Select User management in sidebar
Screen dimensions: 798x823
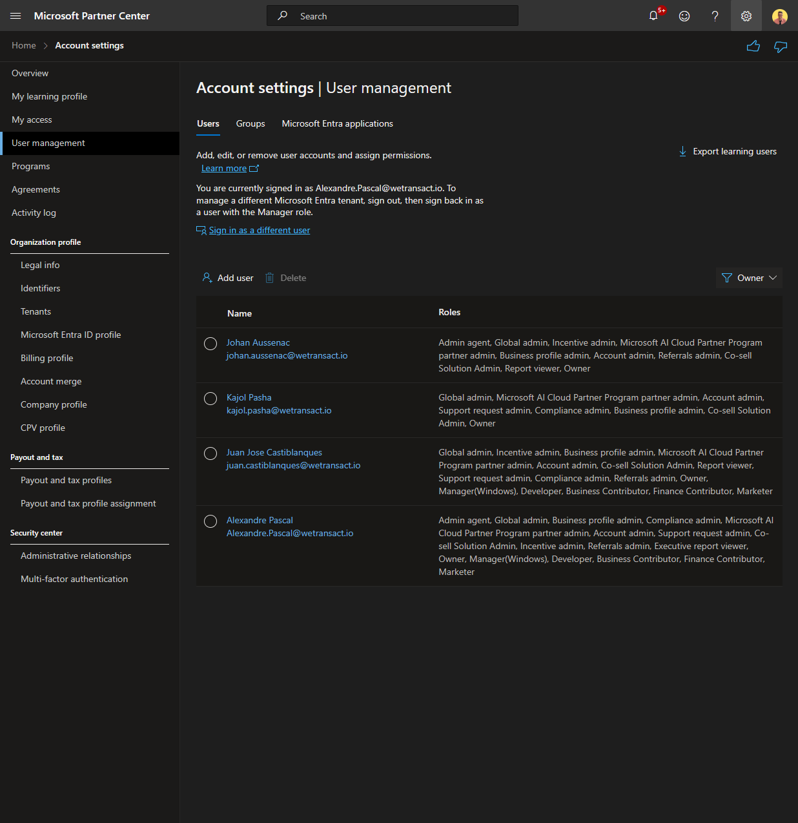coord(90,143)
